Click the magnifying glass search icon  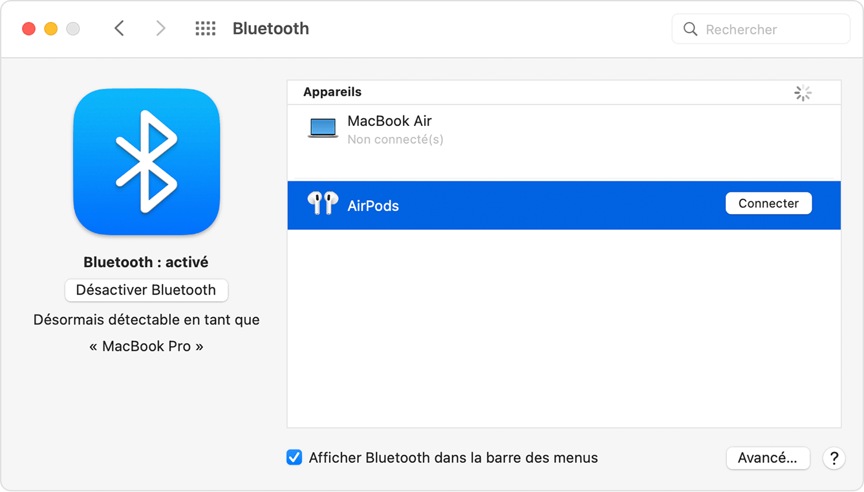(x=691, y=29)
